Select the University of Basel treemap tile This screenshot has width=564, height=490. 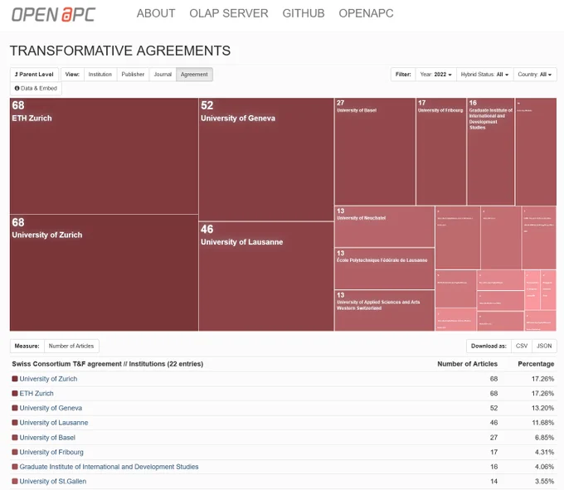(x=375, y=152)
